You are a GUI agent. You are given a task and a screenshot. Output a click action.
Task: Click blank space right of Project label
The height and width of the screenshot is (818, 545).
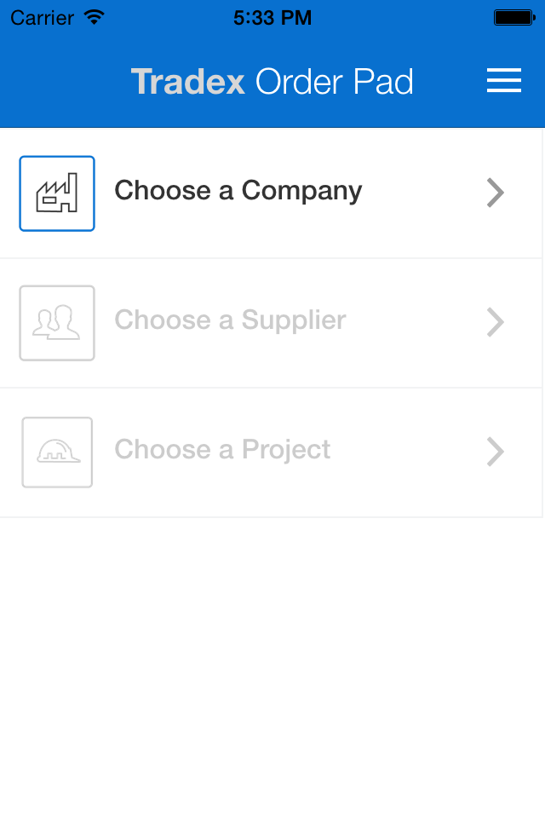[x=408, y=452]
